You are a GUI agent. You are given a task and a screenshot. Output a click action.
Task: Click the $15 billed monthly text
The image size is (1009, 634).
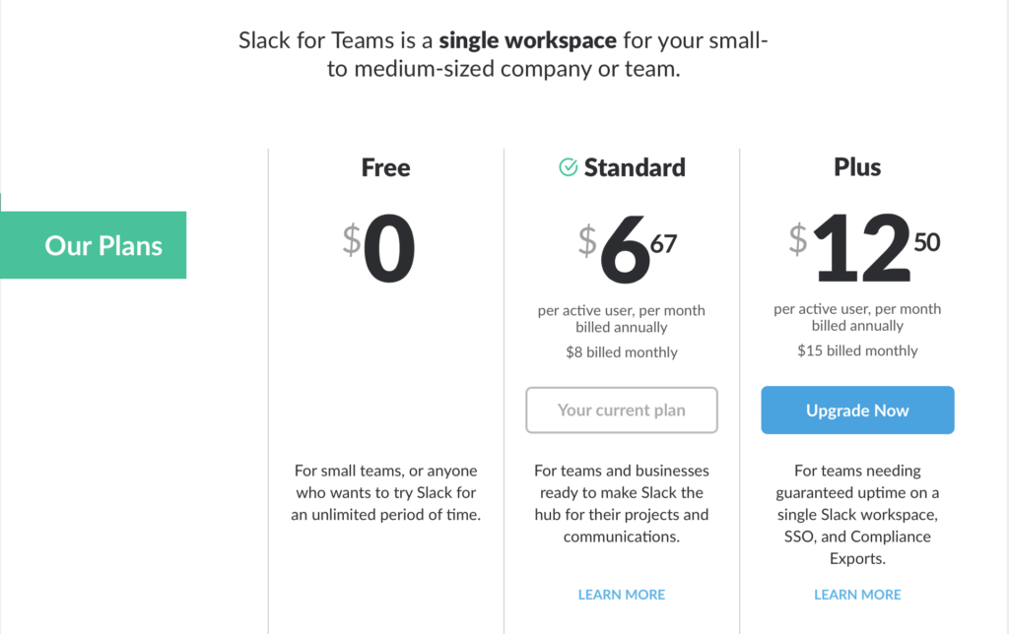(x=857, y=350)
